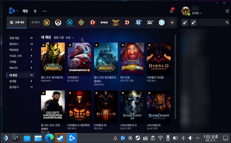
Task: Select MacOS sidebar category
Action: 21,68
